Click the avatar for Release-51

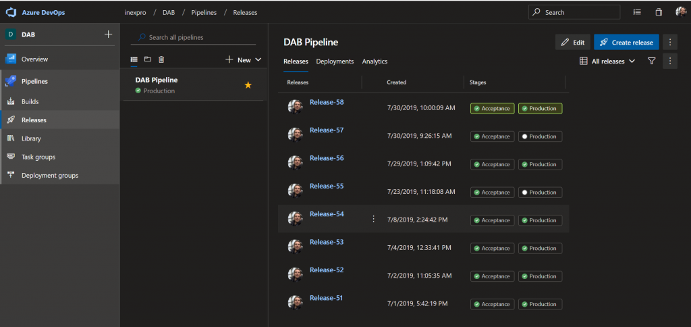[295, 302]
